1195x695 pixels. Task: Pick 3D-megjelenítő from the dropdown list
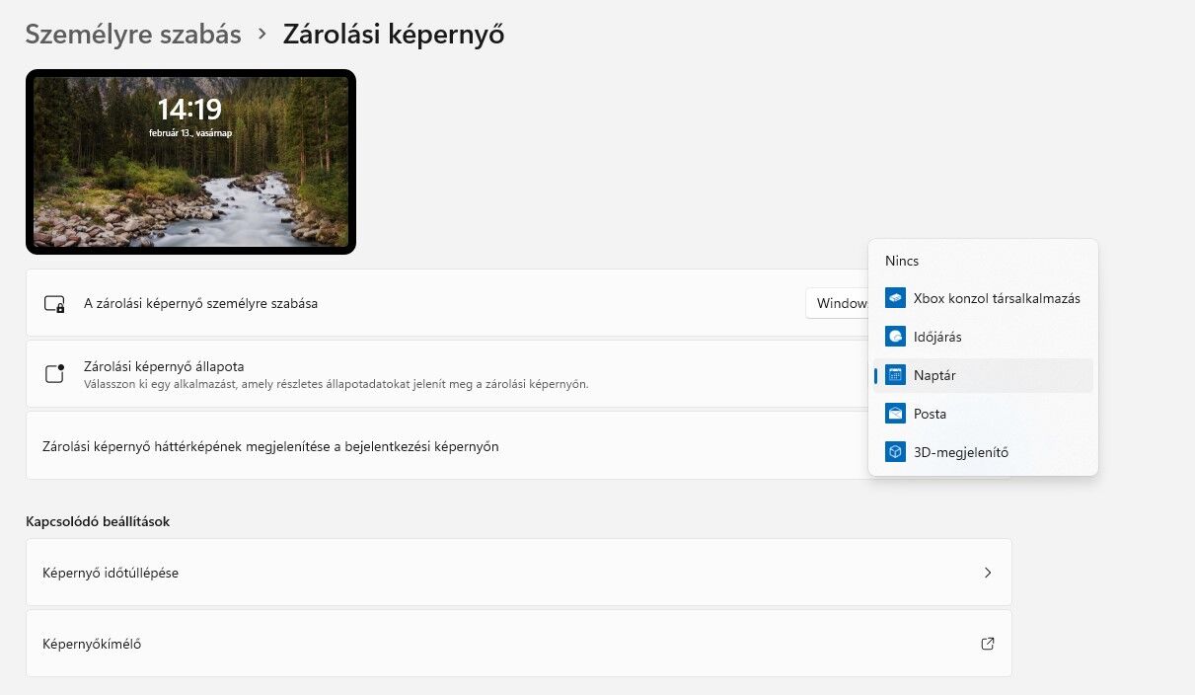[983, 452]
